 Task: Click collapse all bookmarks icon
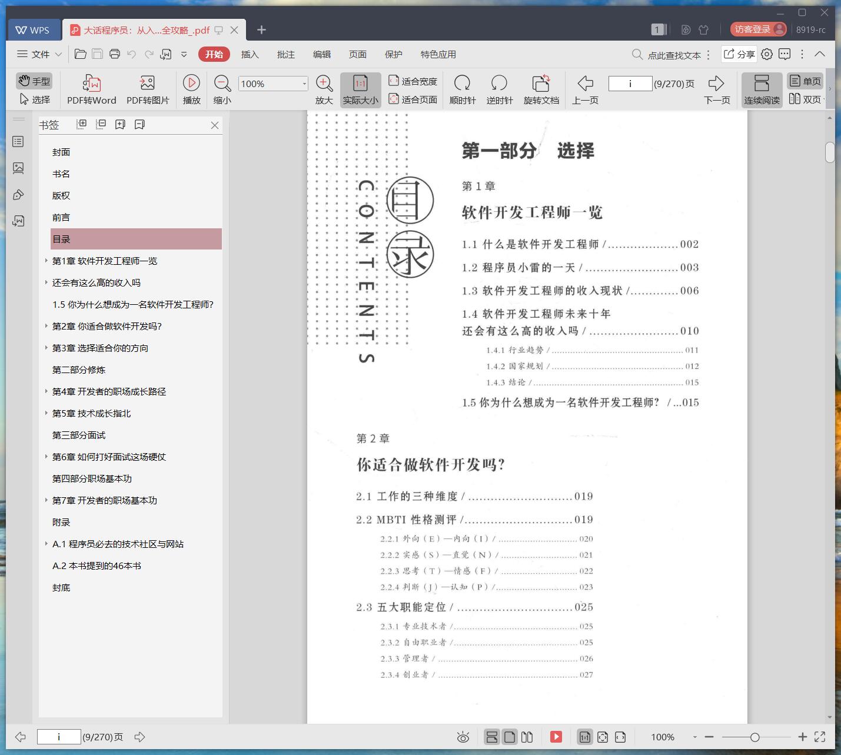click(101, 124)
